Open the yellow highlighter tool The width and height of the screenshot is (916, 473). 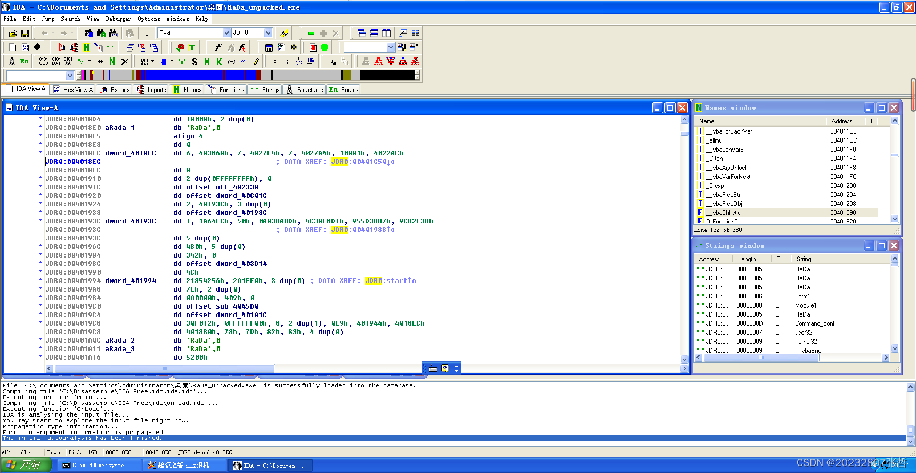tap(284, 33)
